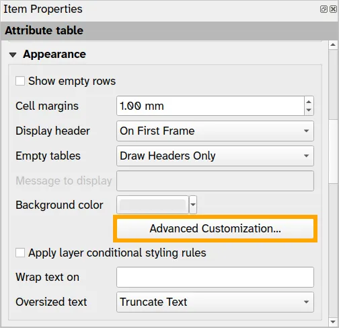Increase Cell margins with the up arrow
Screen dimensions: 339x328
(309, 102)
